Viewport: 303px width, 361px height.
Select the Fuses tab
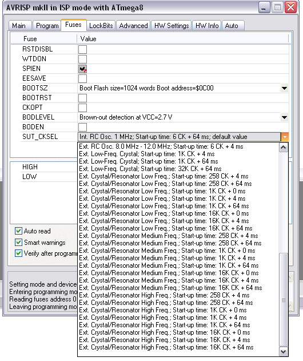[73, 25]
